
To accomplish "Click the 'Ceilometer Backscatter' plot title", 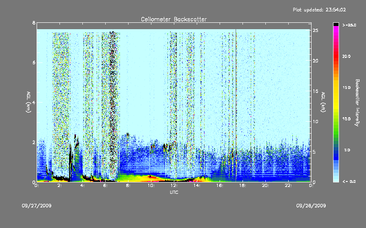I will [x=174, y=19].
